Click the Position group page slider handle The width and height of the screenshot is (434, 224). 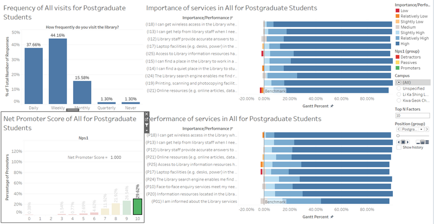pos(398,136)
